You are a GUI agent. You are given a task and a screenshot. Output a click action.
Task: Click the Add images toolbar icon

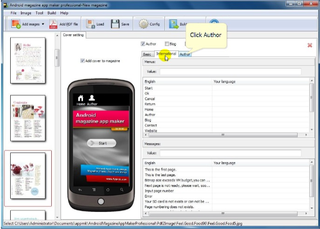(x=16, y=24)
